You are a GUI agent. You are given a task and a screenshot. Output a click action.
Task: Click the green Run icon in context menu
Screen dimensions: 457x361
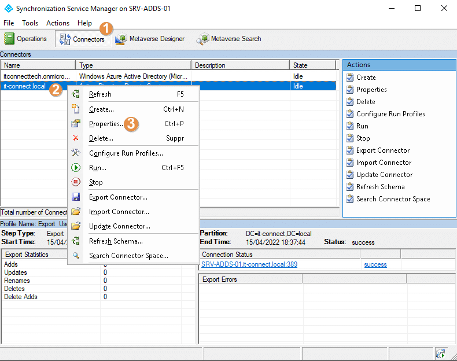point(76,168)
